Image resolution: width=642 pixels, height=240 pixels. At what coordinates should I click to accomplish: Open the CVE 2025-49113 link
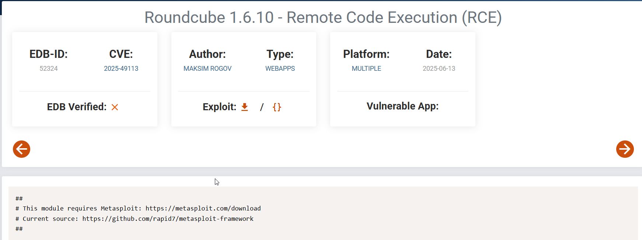click(121, 69)
